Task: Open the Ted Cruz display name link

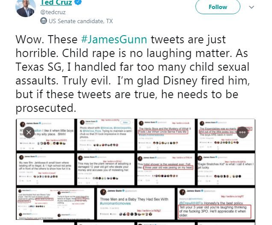Action: click(56, 3)
